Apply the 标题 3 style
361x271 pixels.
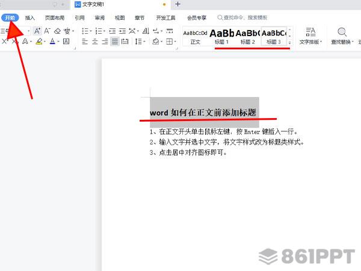click(x=274, y=37)
